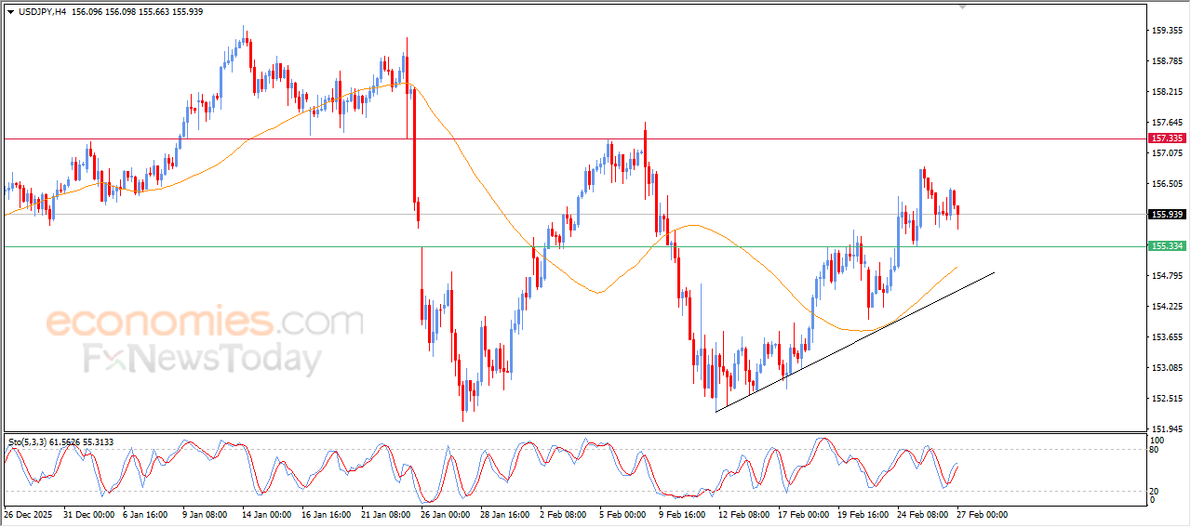
Task: Click the 152.515 price axis value
Action: coord(1166,399)
